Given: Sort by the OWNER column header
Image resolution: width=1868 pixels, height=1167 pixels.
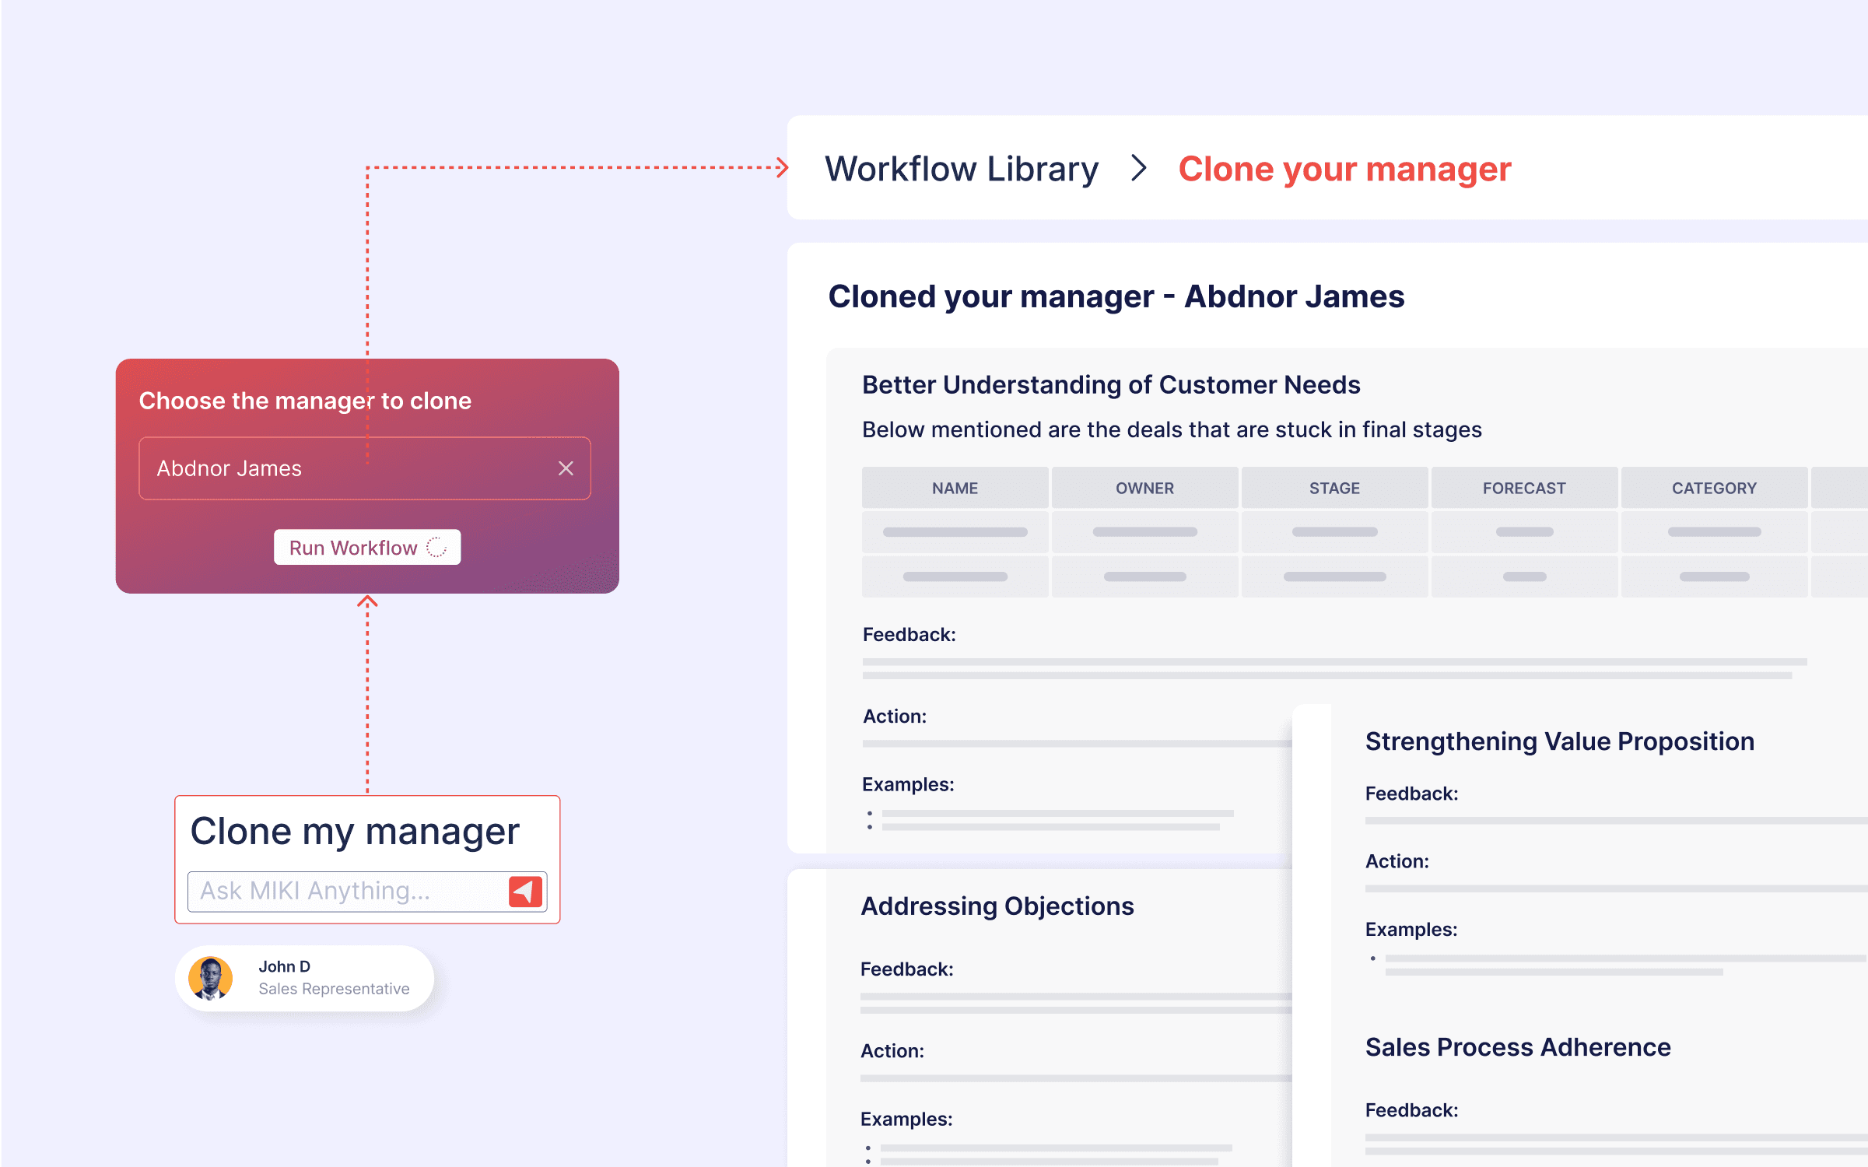Looking at the screenshot, I should 1144,488.
